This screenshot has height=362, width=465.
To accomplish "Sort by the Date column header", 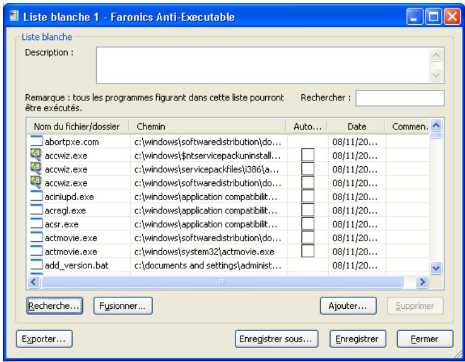I will point(357,126).
